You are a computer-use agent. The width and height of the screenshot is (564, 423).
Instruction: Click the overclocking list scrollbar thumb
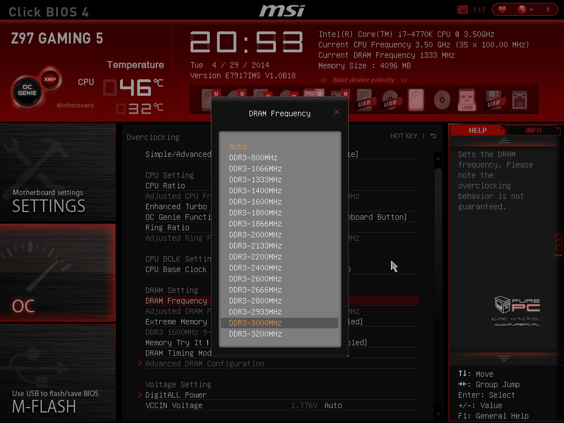click(x=438, y=245)
